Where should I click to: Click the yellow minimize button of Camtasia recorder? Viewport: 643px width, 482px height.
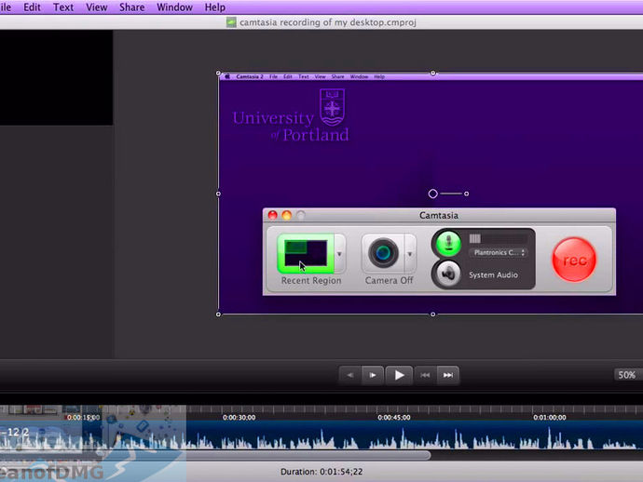(x=287, y=215)
